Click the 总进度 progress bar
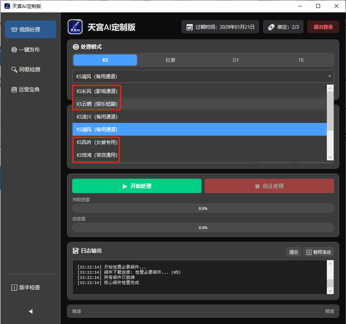Screen dimensions: 346x324 (203, 227)
